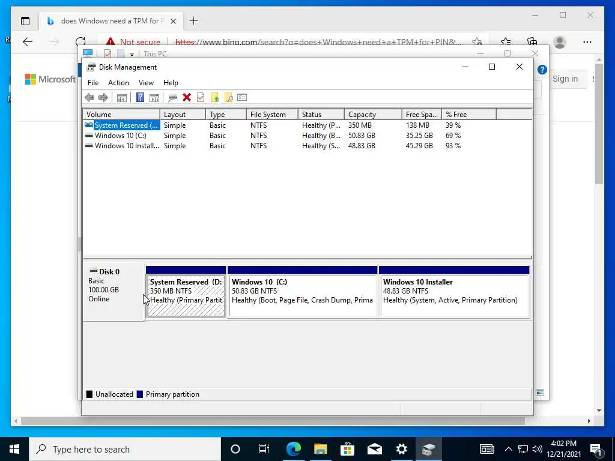Screen dimensions: 615x461
Task: Click the folder with magnifier toolbar icon
Action: [228, 98]
